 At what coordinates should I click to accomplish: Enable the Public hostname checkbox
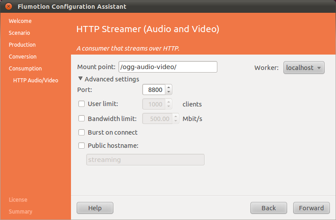82,146
